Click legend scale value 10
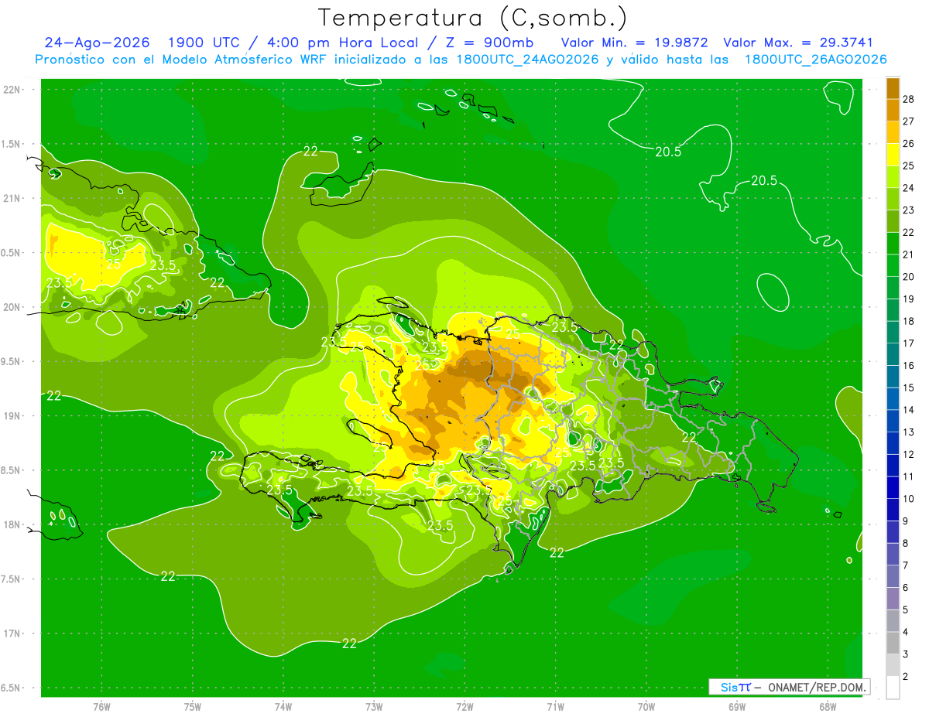Viewport: 929px width, 717px height. point(910,499)
